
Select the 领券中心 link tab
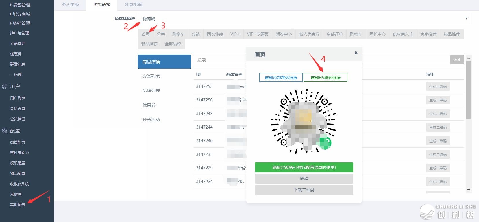(284, 34)
